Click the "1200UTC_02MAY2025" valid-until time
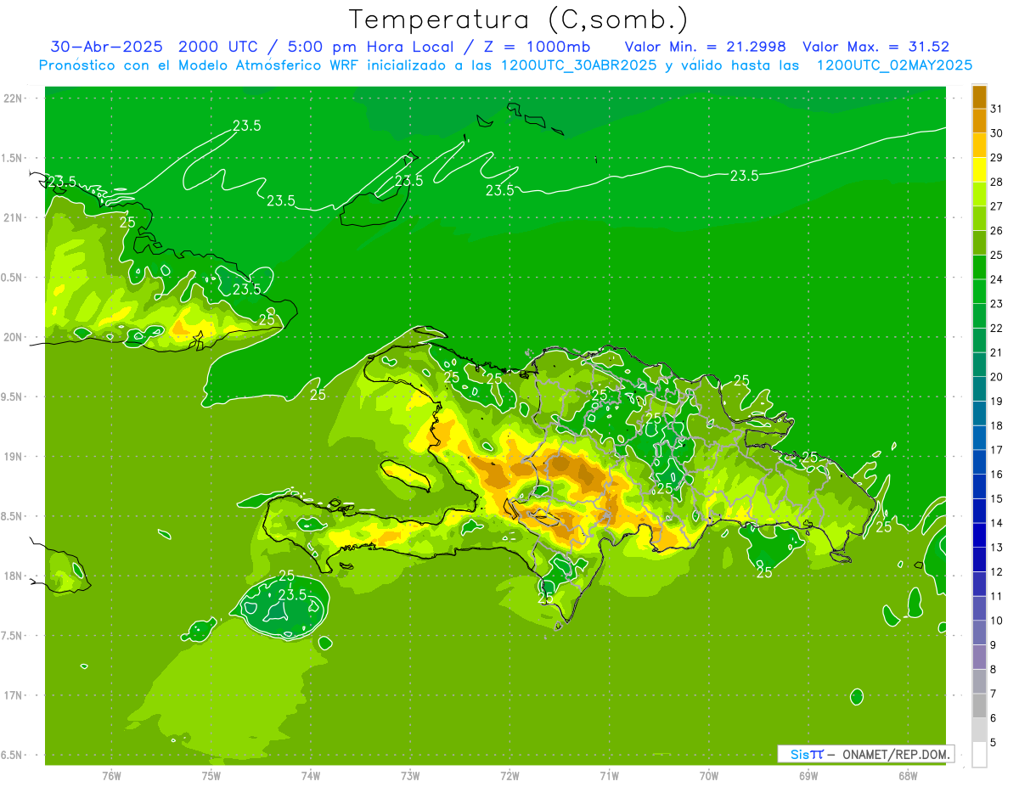Screen dimensions: 1019x787 [894, 65]
